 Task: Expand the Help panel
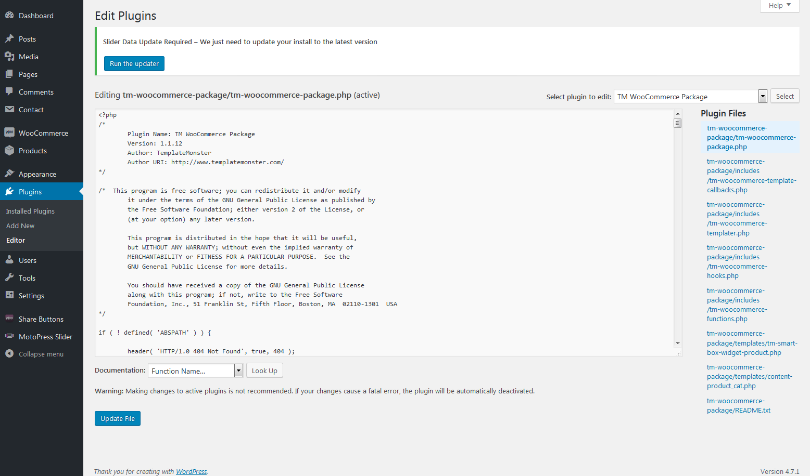[x=779, y=6]
